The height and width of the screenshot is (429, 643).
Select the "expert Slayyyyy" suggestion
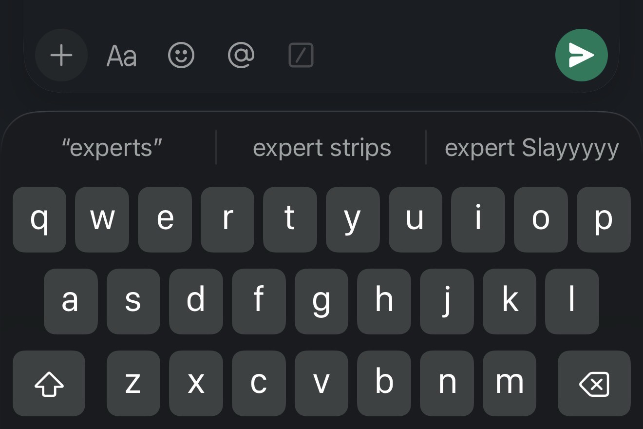coord(532,148)
